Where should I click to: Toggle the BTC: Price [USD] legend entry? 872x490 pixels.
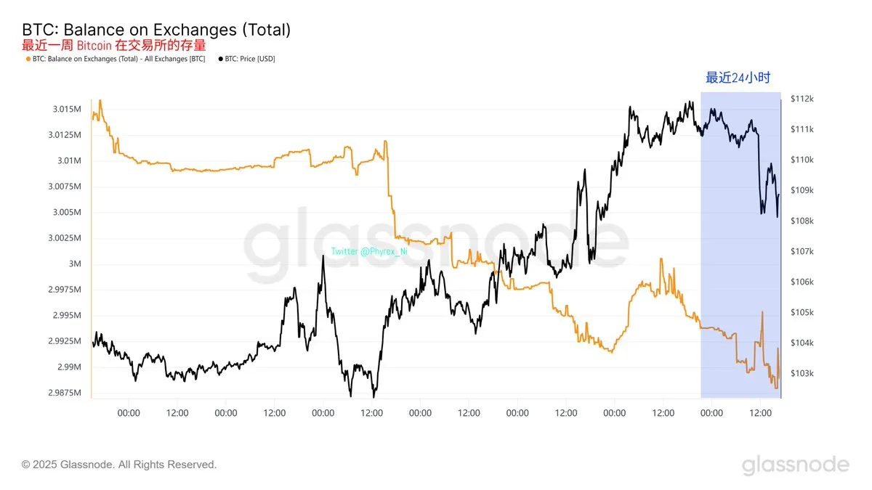click(x=246, y=58)
